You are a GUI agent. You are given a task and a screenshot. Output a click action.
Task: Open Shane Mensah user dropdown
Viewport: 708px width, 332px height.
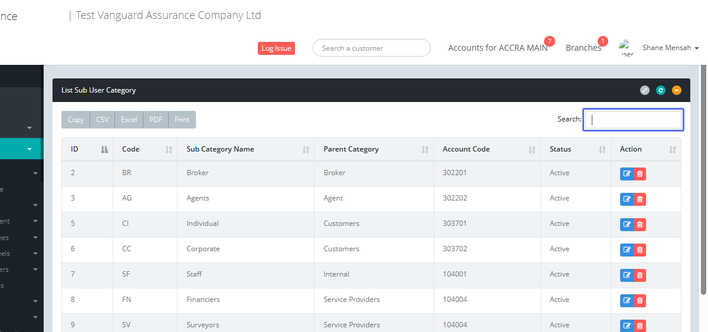[670, 48]
